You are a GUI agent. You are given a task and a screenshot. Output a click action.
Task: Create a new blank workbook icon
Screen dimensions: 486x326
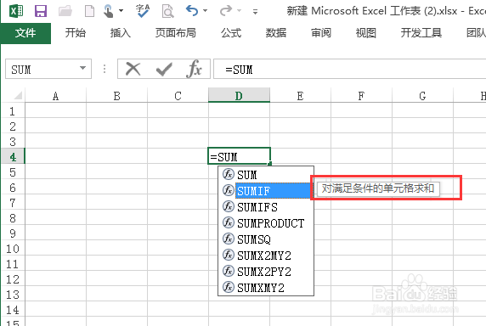89,11
